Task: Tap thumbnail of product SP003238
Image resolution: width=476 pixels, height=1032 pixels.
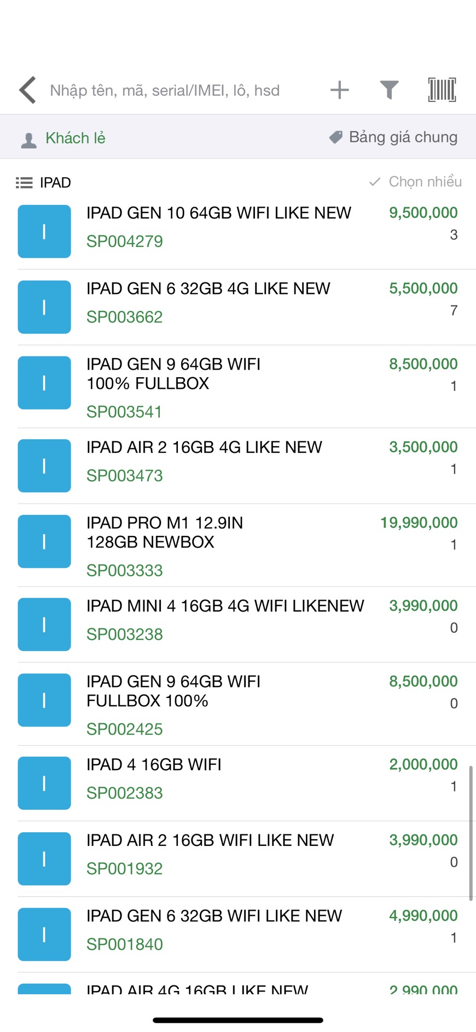Action: pyautogui.click(x=44, y=625)
